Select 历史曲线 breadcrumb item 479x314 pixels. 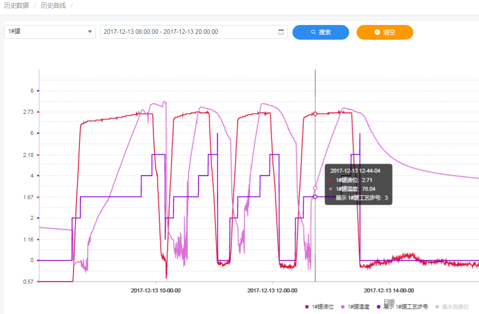coord(53,5)
